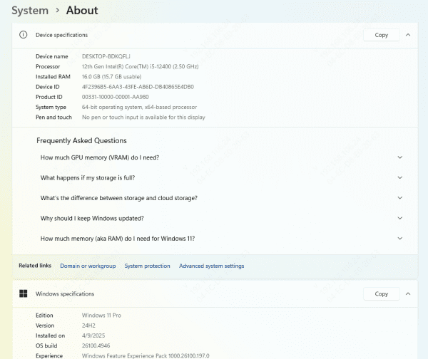Copy the Windows specifications
Image resolution: width=428 pixels, height=359 pixels.
pyautogui.click(x=382, y=293)
